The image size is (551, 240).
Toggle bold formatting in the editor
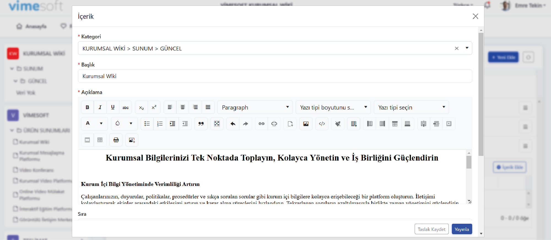87,107
